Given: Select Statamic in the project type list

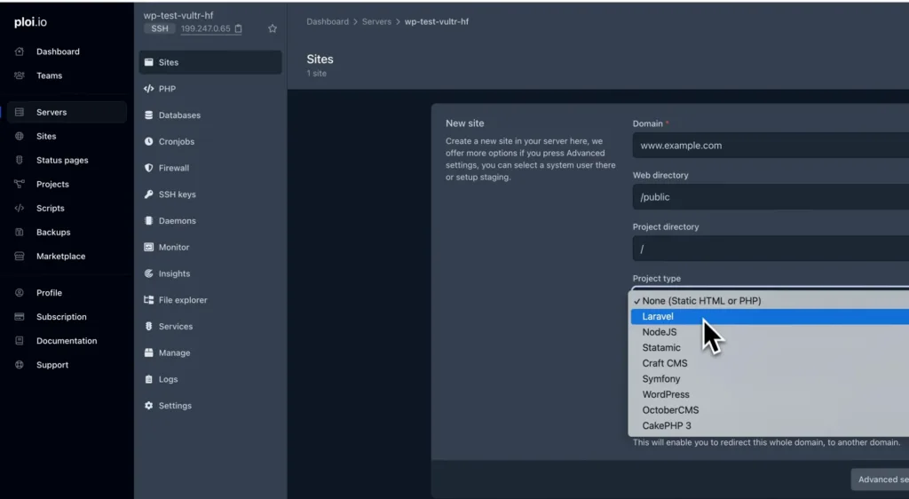Looking at the screenshot, I should (770, 348).
